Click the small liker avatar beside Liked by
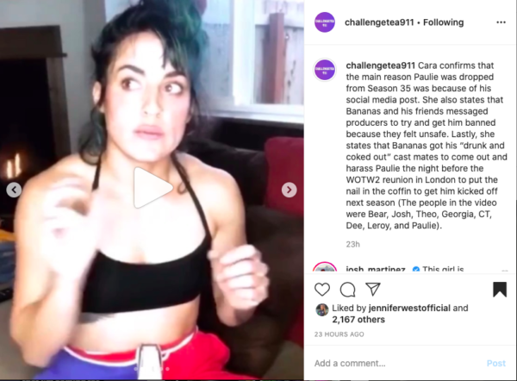Viewport: 517px width, 381px height. (x=322, y=309)
